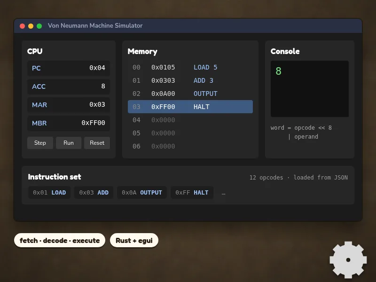Viewport: 376px width, 282px height.
Task: Click the Instruction set heading
Action: 55,177
